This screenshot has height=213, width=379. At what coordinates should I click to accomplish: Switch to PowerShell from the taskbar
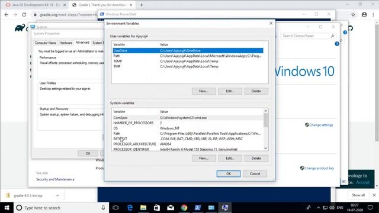198,208
